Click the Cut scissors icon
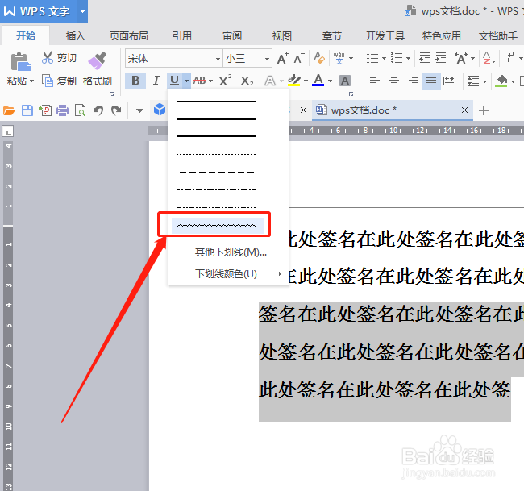Image resolution: width=524 pixels, height=491 pixels. tap(48, 57)
